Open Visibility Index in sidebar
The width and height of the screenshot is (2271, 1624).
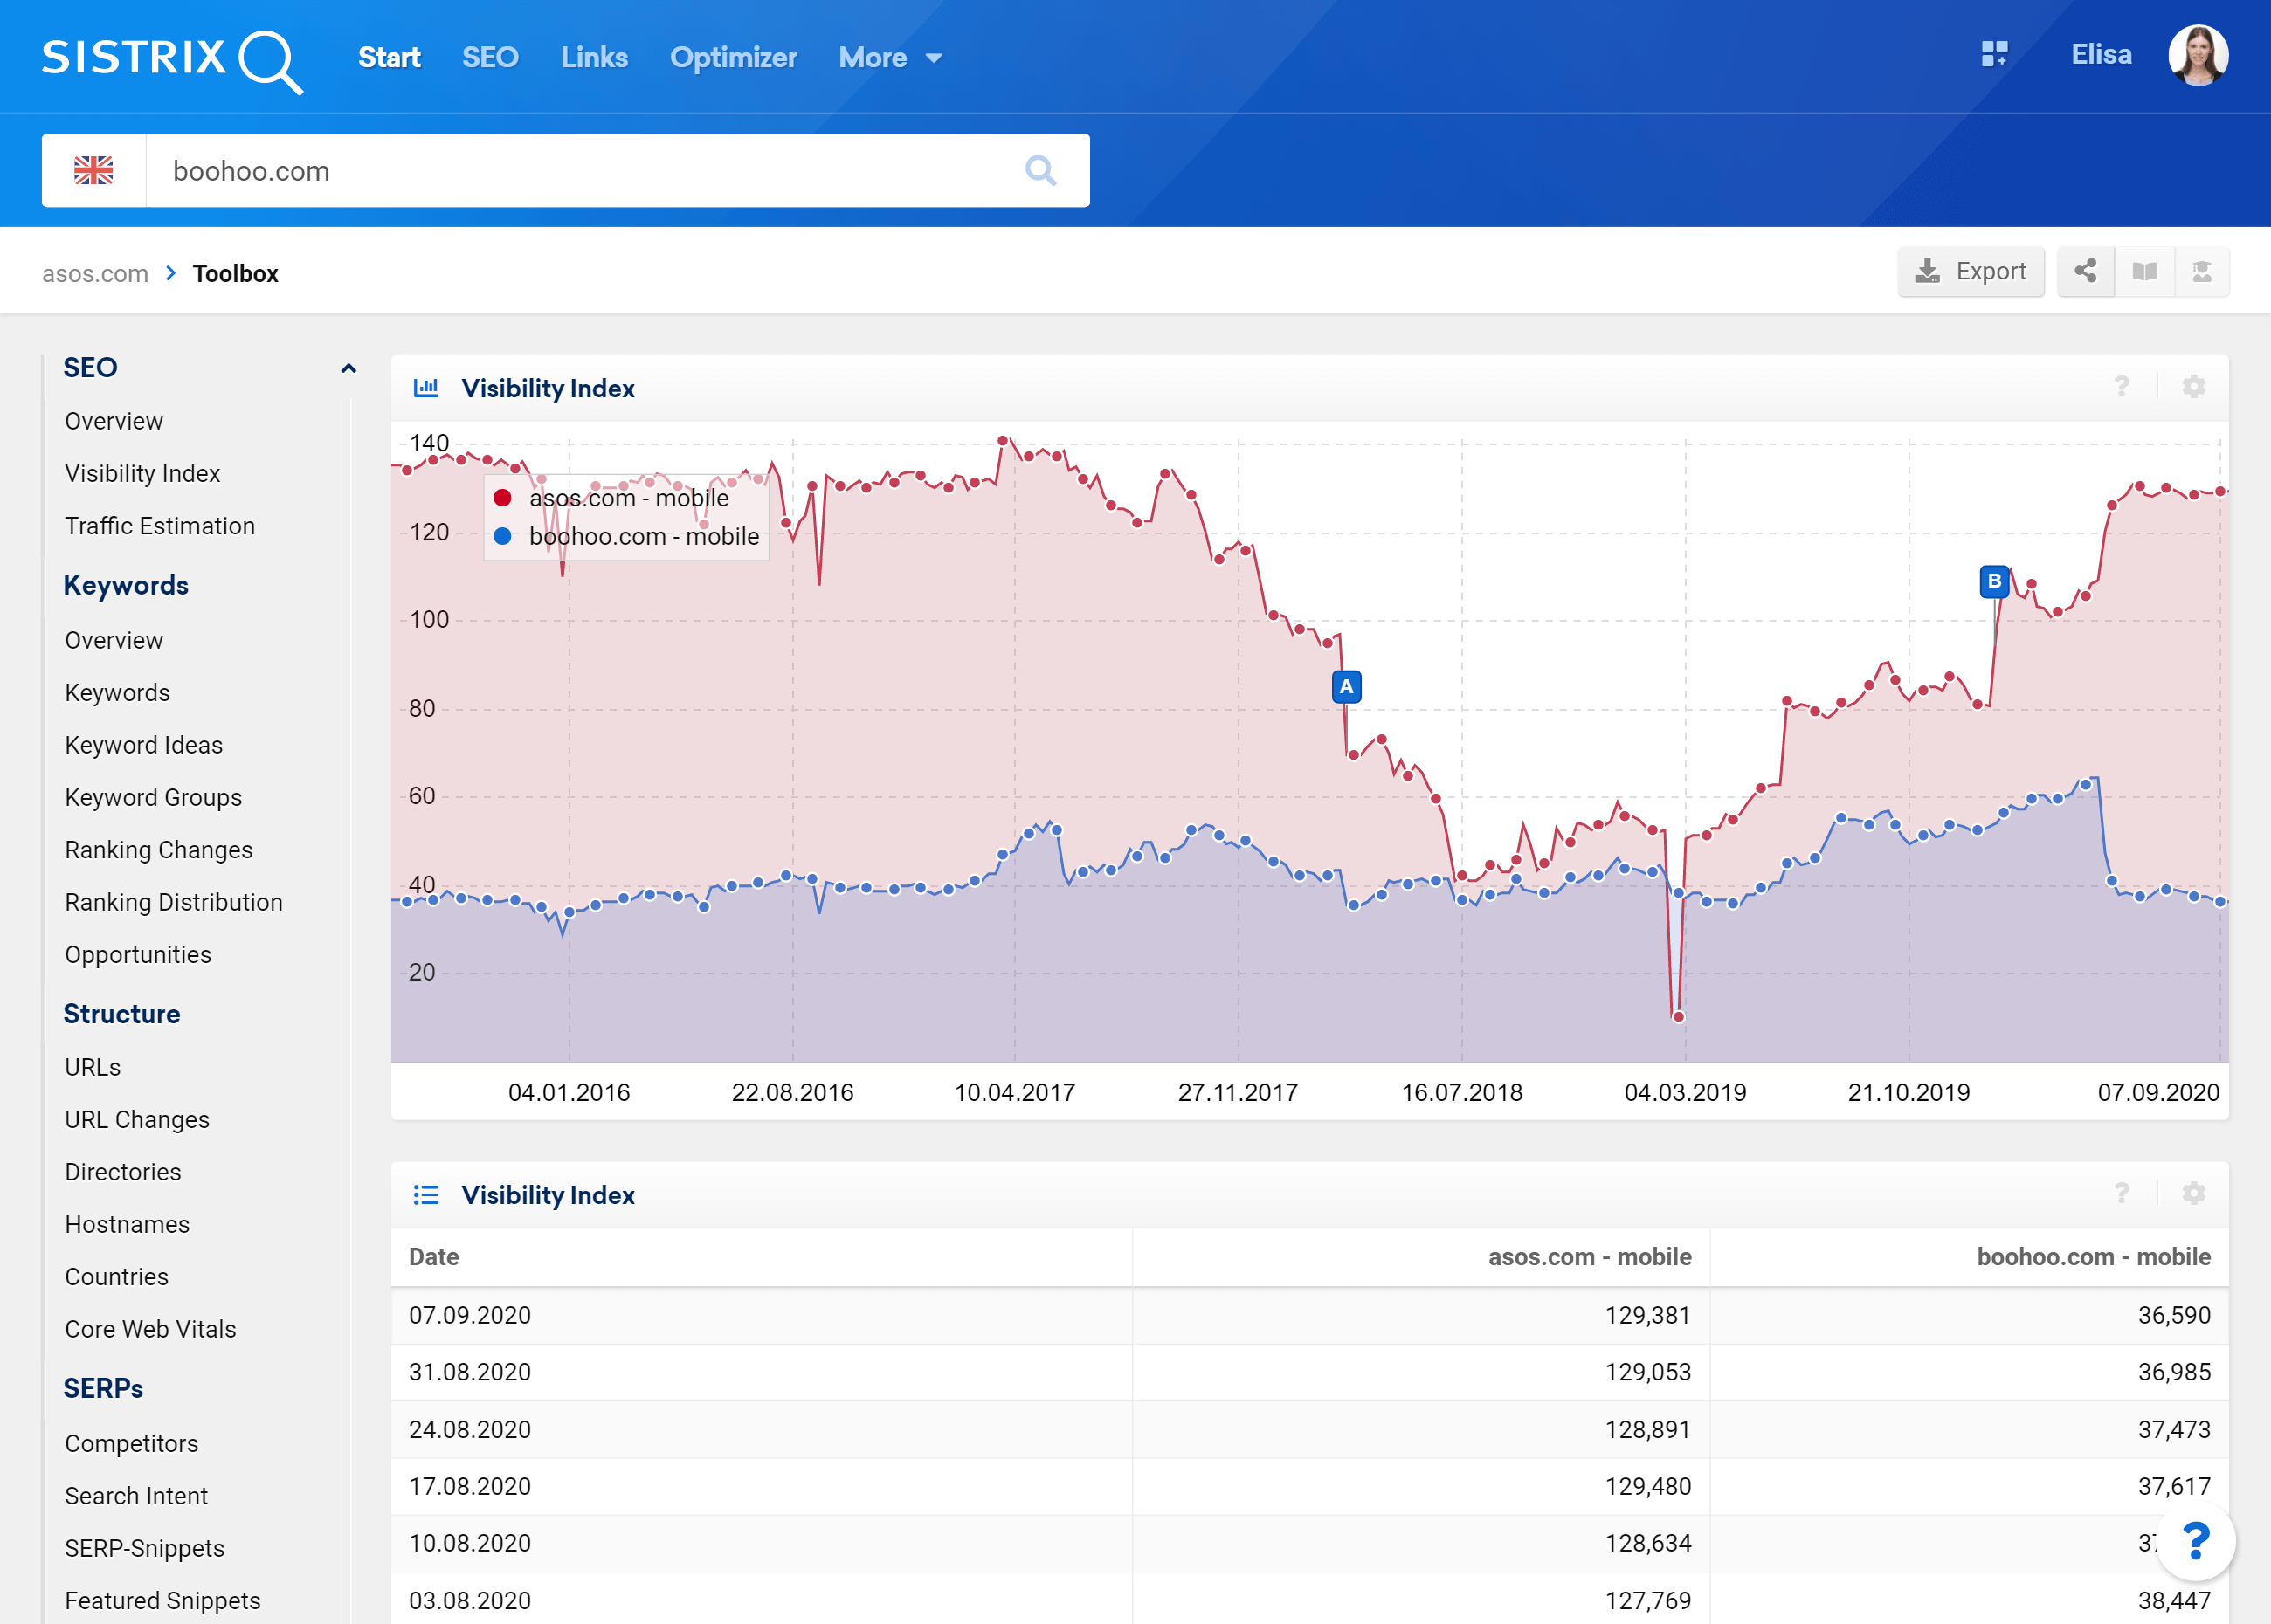[142, 473]
